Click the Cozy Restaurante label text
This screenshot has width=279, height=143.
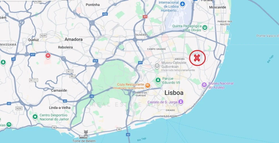click(130, 84)
